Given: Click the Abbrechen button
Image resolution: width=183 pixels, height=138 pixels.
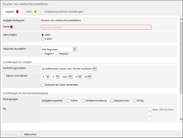Looking at the screenshot, I should click(30, 134).
